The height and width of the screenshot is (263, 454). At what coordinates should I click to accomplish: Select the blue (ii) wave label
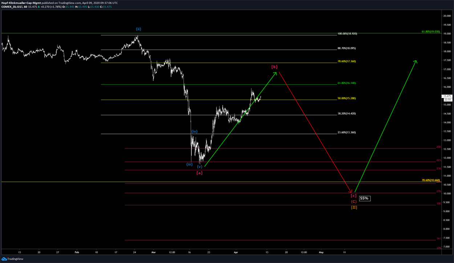click(139, 29)
